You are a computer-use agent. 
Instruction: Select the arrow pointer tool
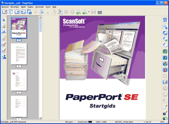pyautogui.click(x=4, y=20)
